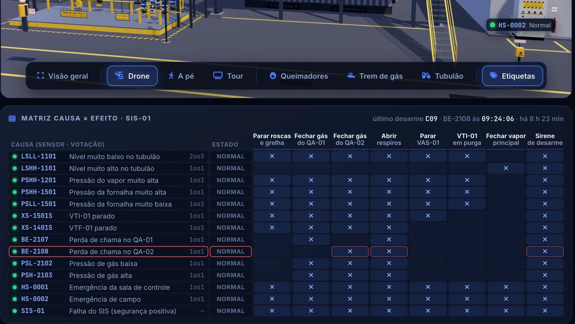Click the flame icon for Queimadores
Screen dimensions: 575x324
pyautogui.click(x=273, y=76)
